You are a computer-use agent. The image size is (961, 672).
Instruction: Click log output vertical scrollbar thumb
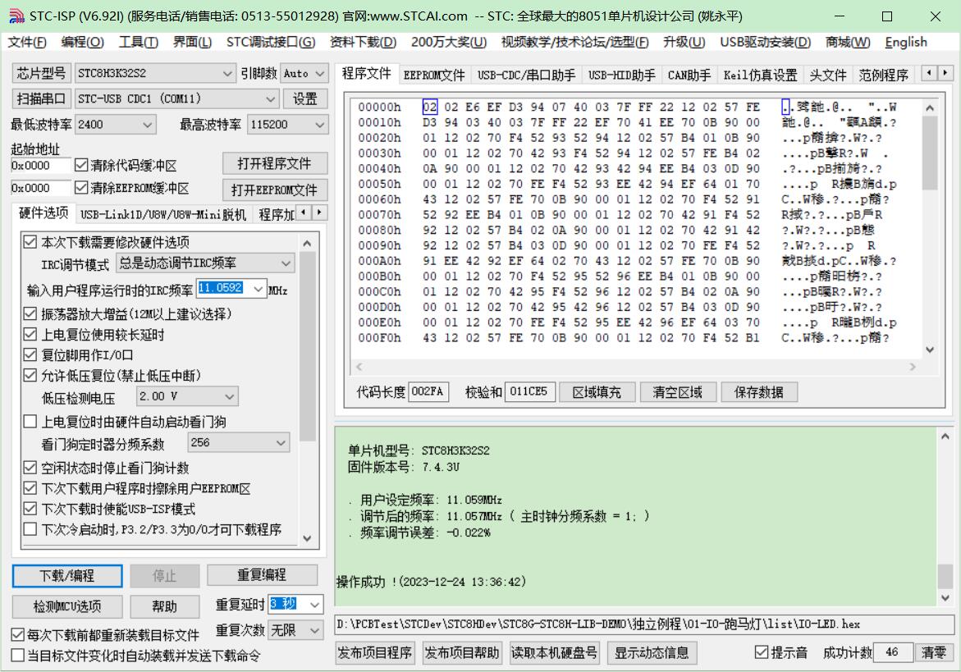pos(945,577)
